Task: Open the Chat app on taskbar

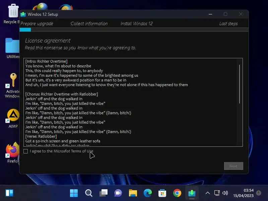Action: click(x=118, y=193)
